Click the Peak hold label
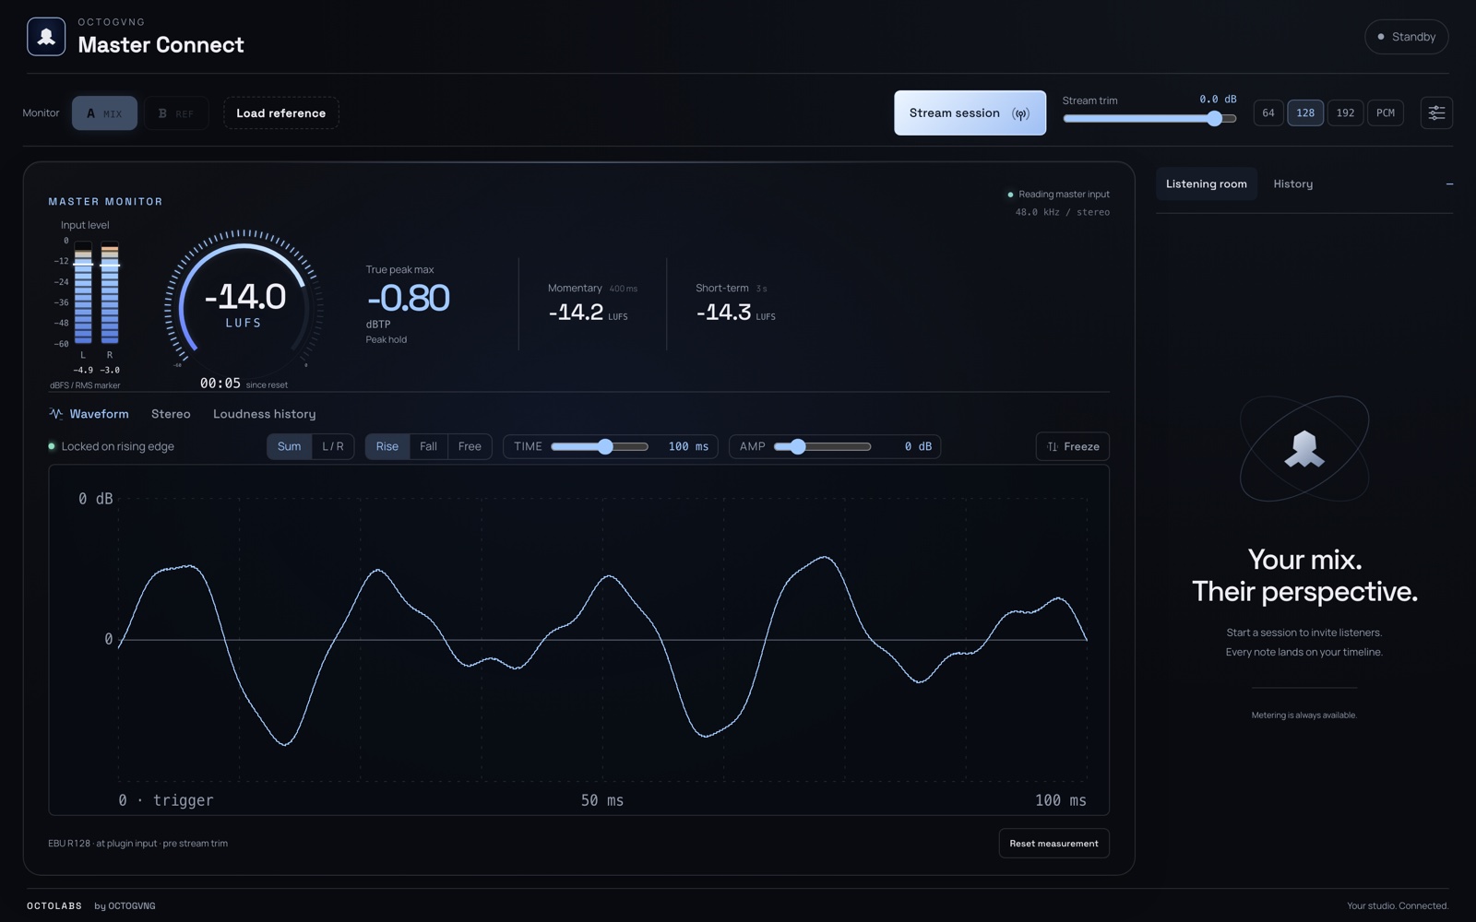The height and width of the screenshot is (922, 1476). point(386,339)
